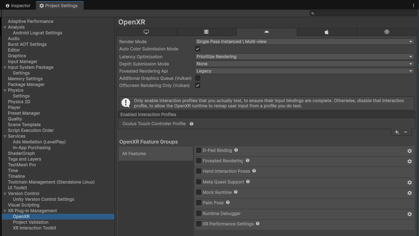Select the iOS Apple platform tab

click(327, 32)
